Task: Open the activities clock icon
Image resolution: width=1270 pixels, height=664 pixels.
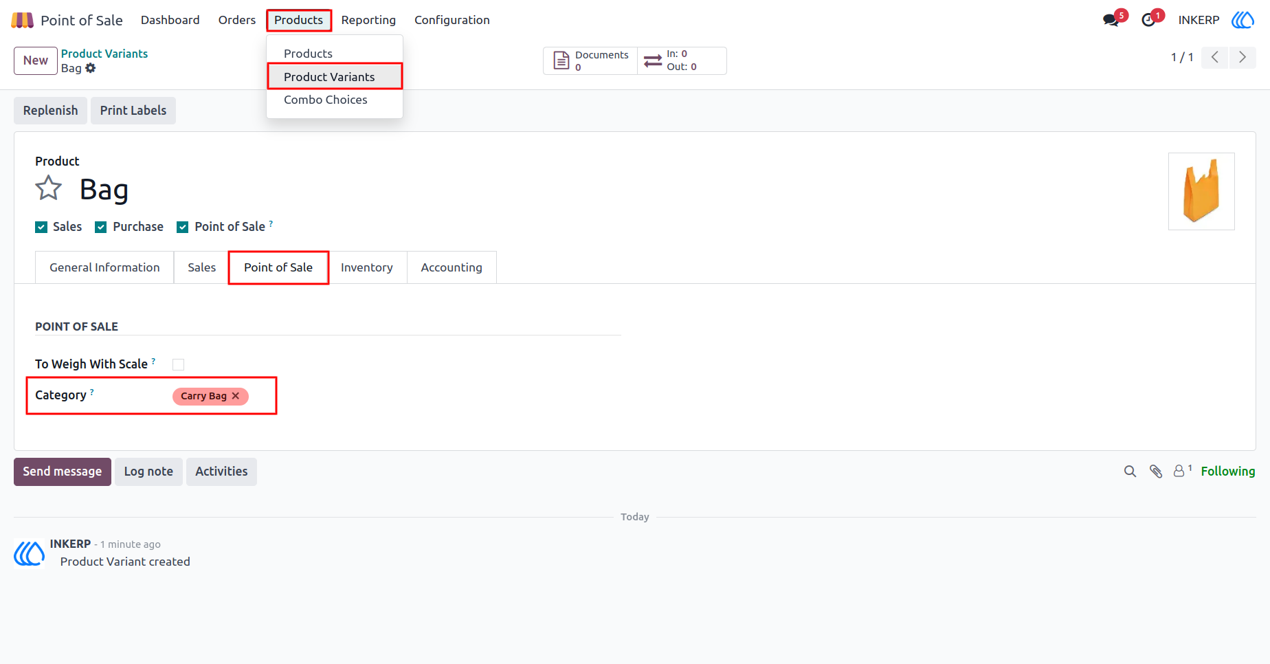Action: pos(1148,20)
